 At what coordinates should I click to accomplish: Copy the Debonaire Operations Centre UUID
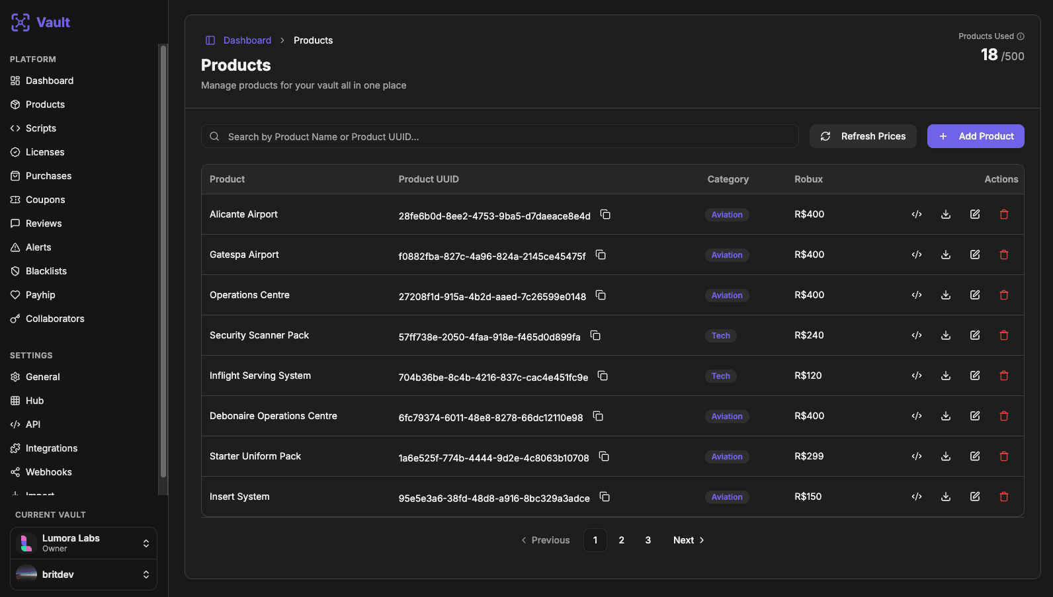point(598,416)
